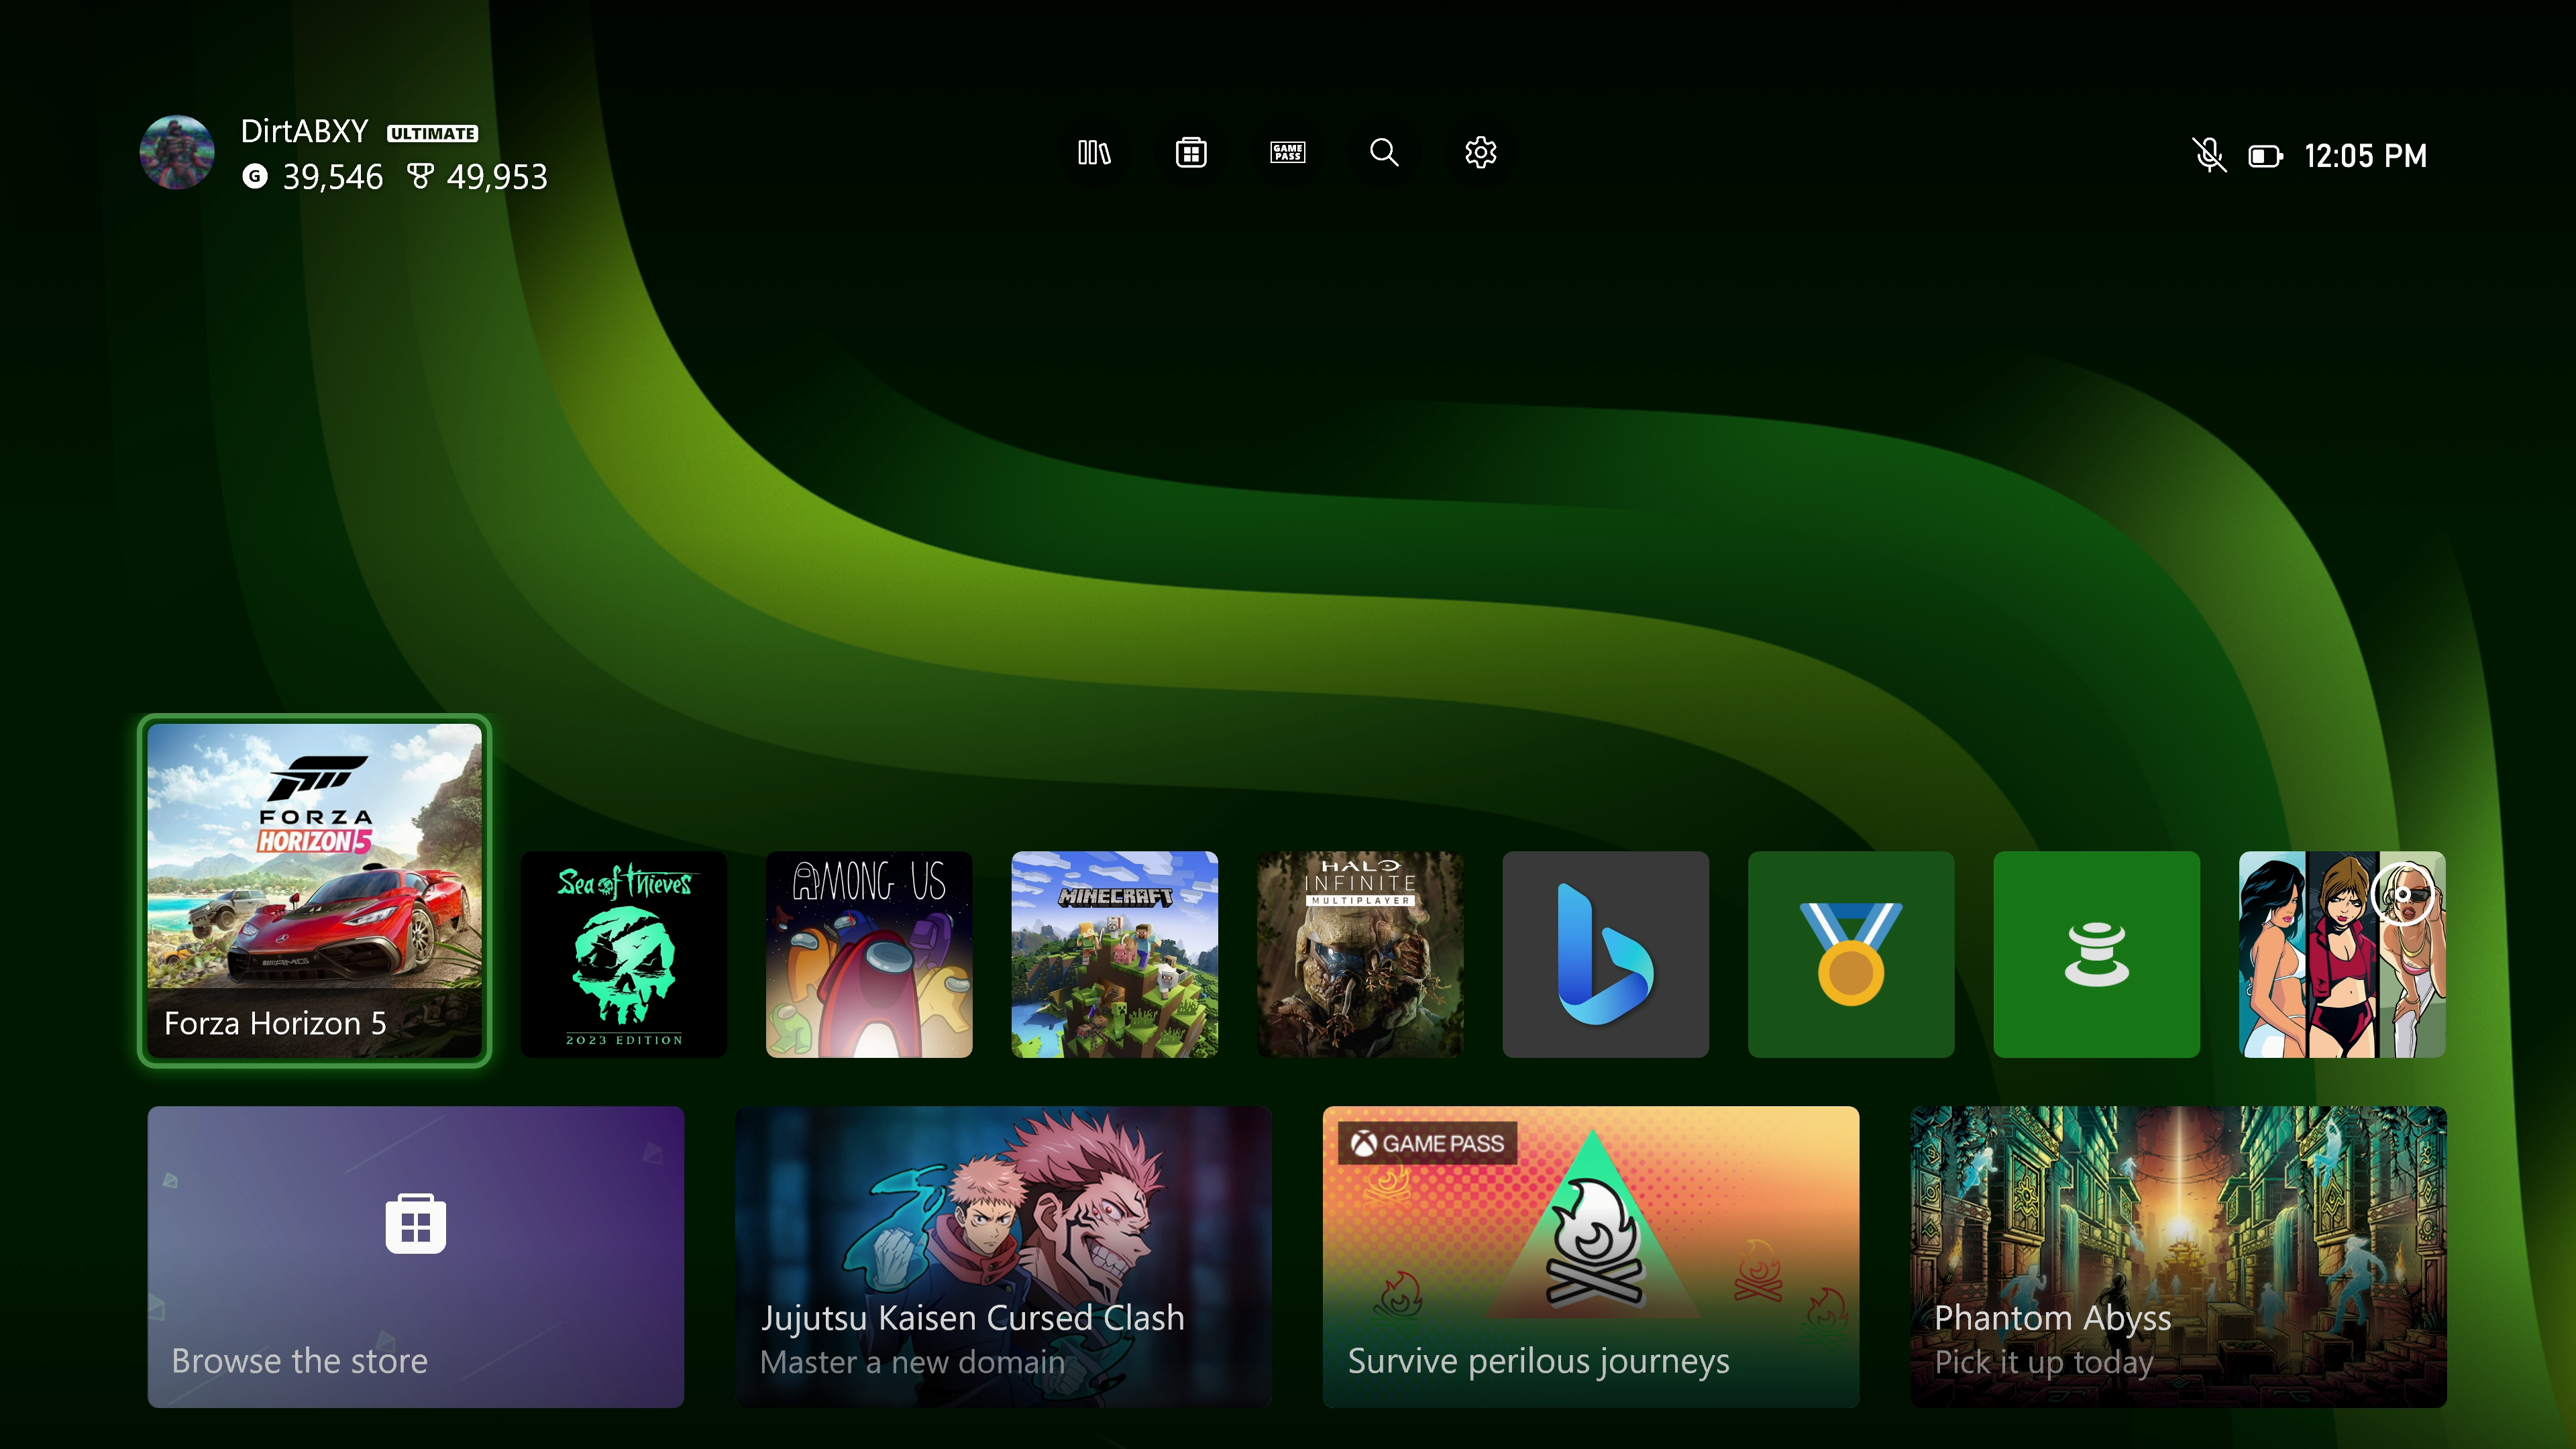Open Game Pass Survive perilous journeys card
The width and height of the screenshot is (2576, 1449).
point(1590,1256)
